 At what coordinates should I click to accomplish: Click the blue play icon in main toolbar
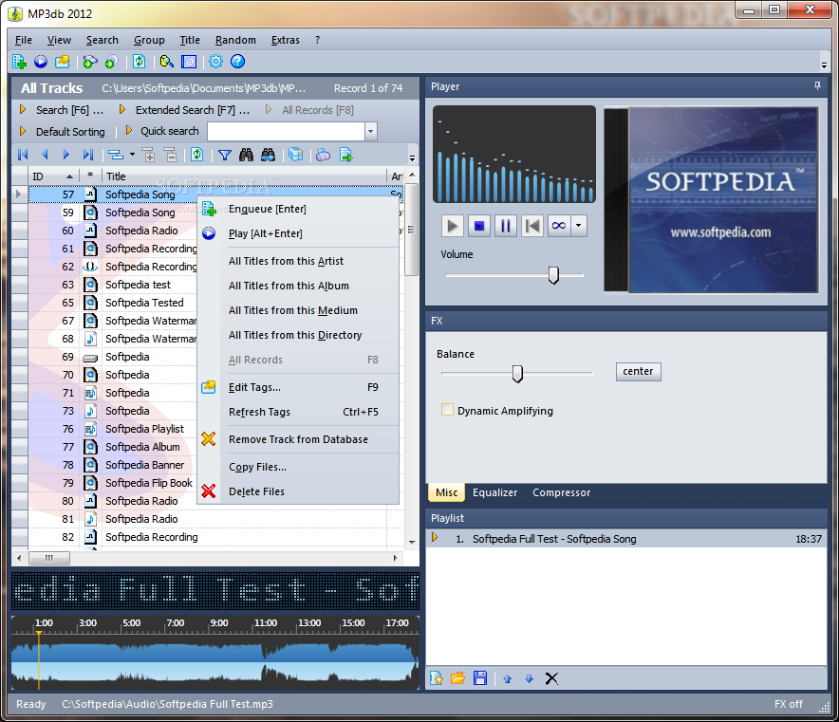[41, 62]
